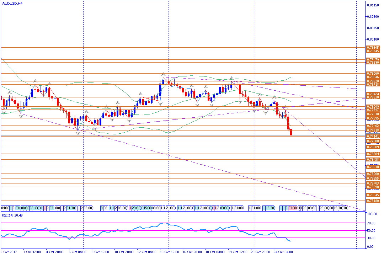Click the 0.79479 level tag
This screenshot has height=256, width=384.
point(373,59)
